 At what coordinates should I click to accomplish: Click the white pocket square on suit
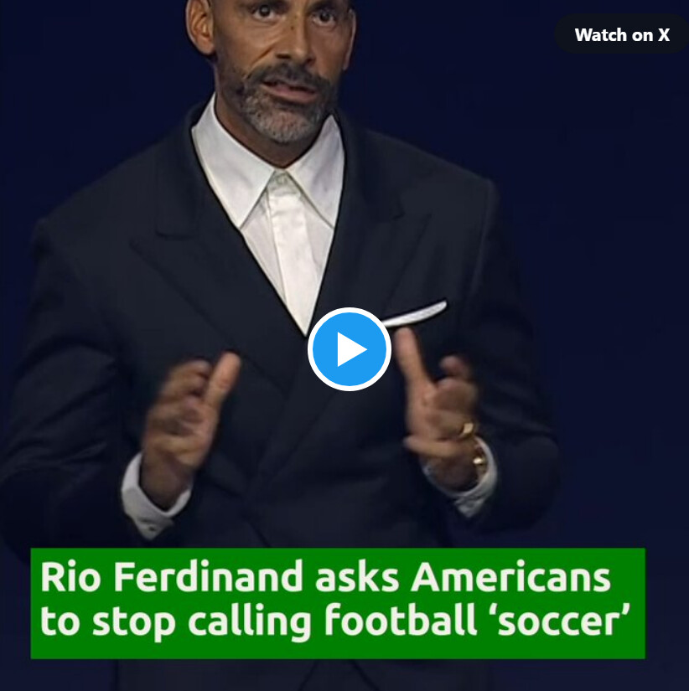(415, 315)
